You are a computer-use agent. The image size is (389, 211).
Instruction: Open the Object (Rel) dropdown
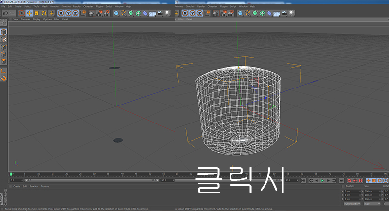pyautogui.click(x=352, y=204)
